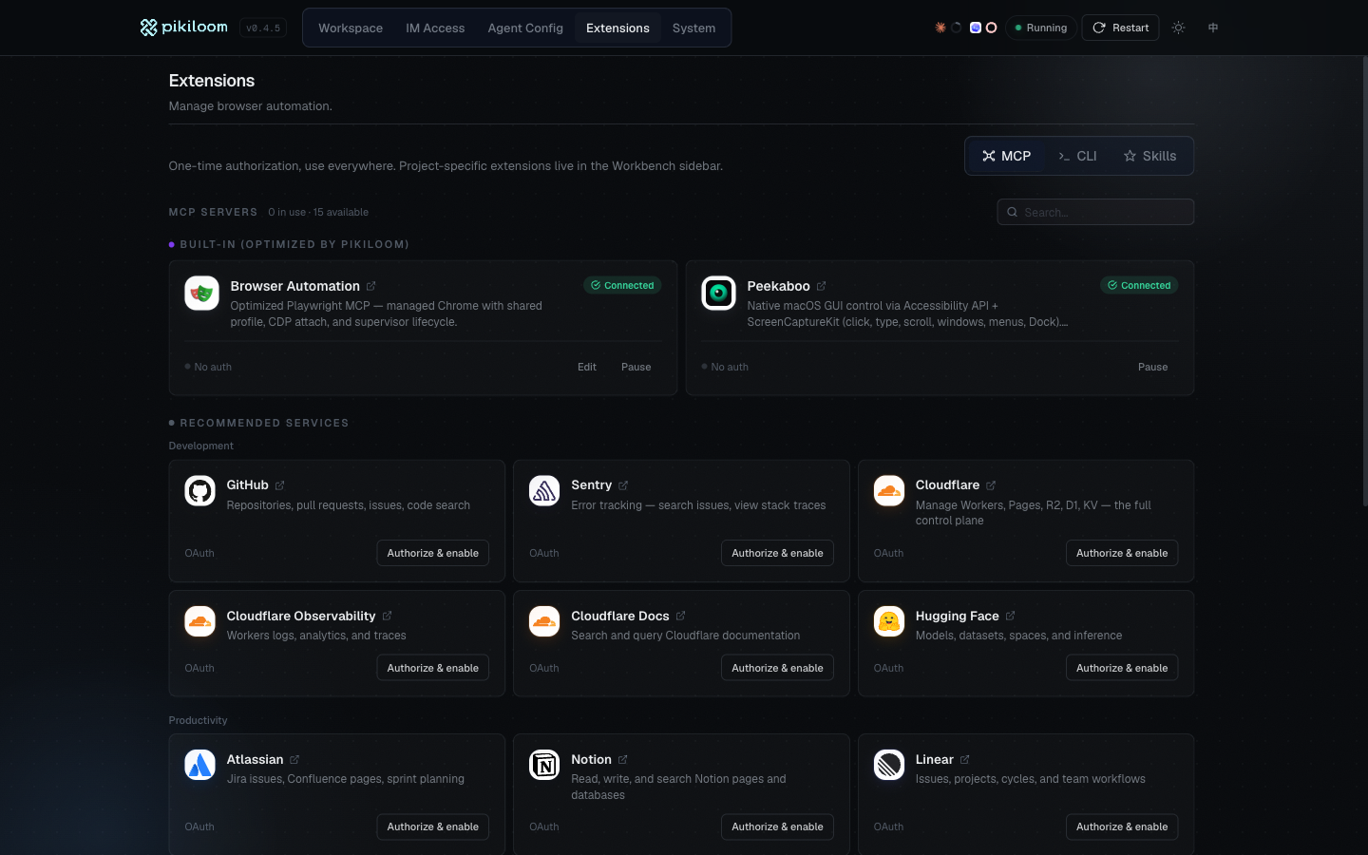Image resolution: width=1368 pixels, height=855 pixels.
Task: Focus the MCP servers search field
Action: (x=1095, y=212)
